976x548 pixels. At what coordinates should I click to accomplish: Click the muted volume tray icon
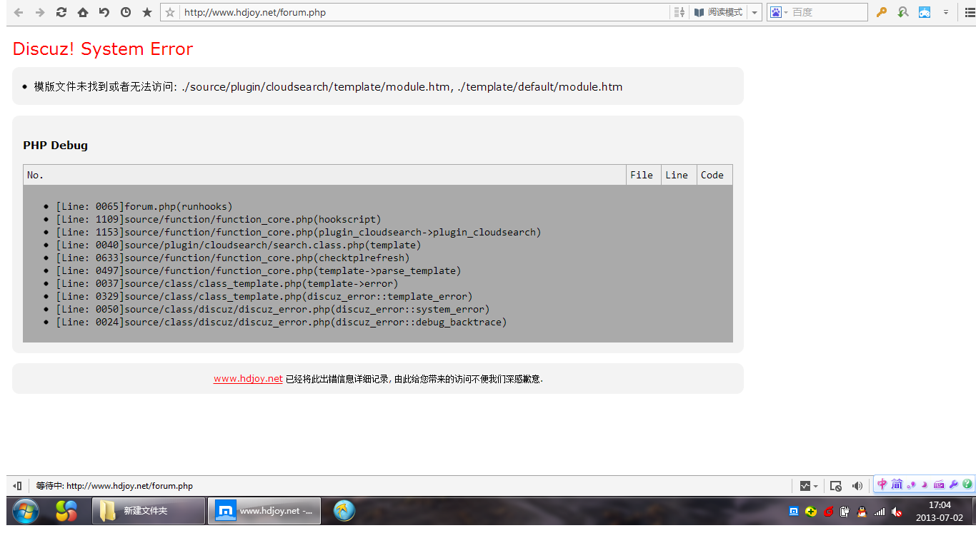pyautogui.click(x=897, y=512)
